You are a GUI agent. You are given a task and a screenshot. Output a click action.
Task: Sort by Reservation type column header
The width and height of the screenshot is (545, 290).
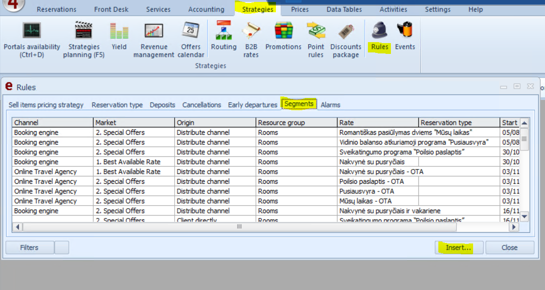point(459,122)
